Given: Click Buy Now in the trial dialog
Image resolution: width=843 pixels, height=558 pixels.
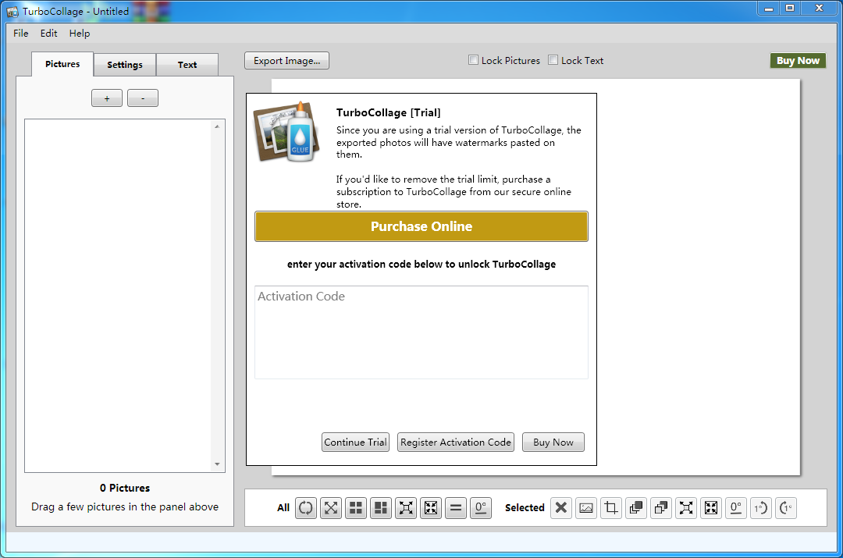Looking at the screenshot, I should coord(553,442).
